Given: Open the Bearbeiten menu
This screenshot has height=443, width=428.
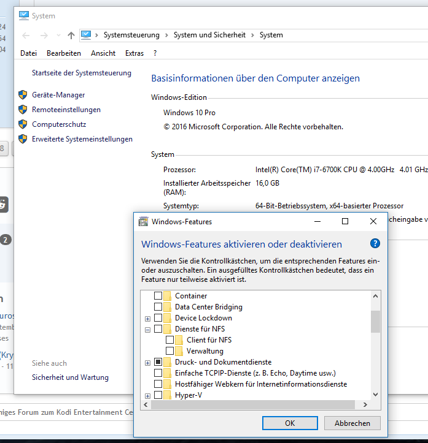Looking at the screenshot, I should [64, 53].
